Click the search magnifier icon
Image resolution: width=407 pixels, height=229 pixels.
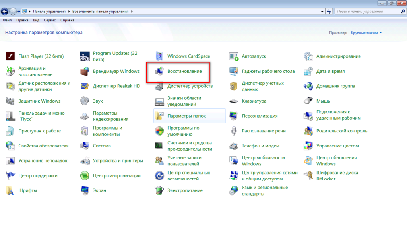click(403, 12)
